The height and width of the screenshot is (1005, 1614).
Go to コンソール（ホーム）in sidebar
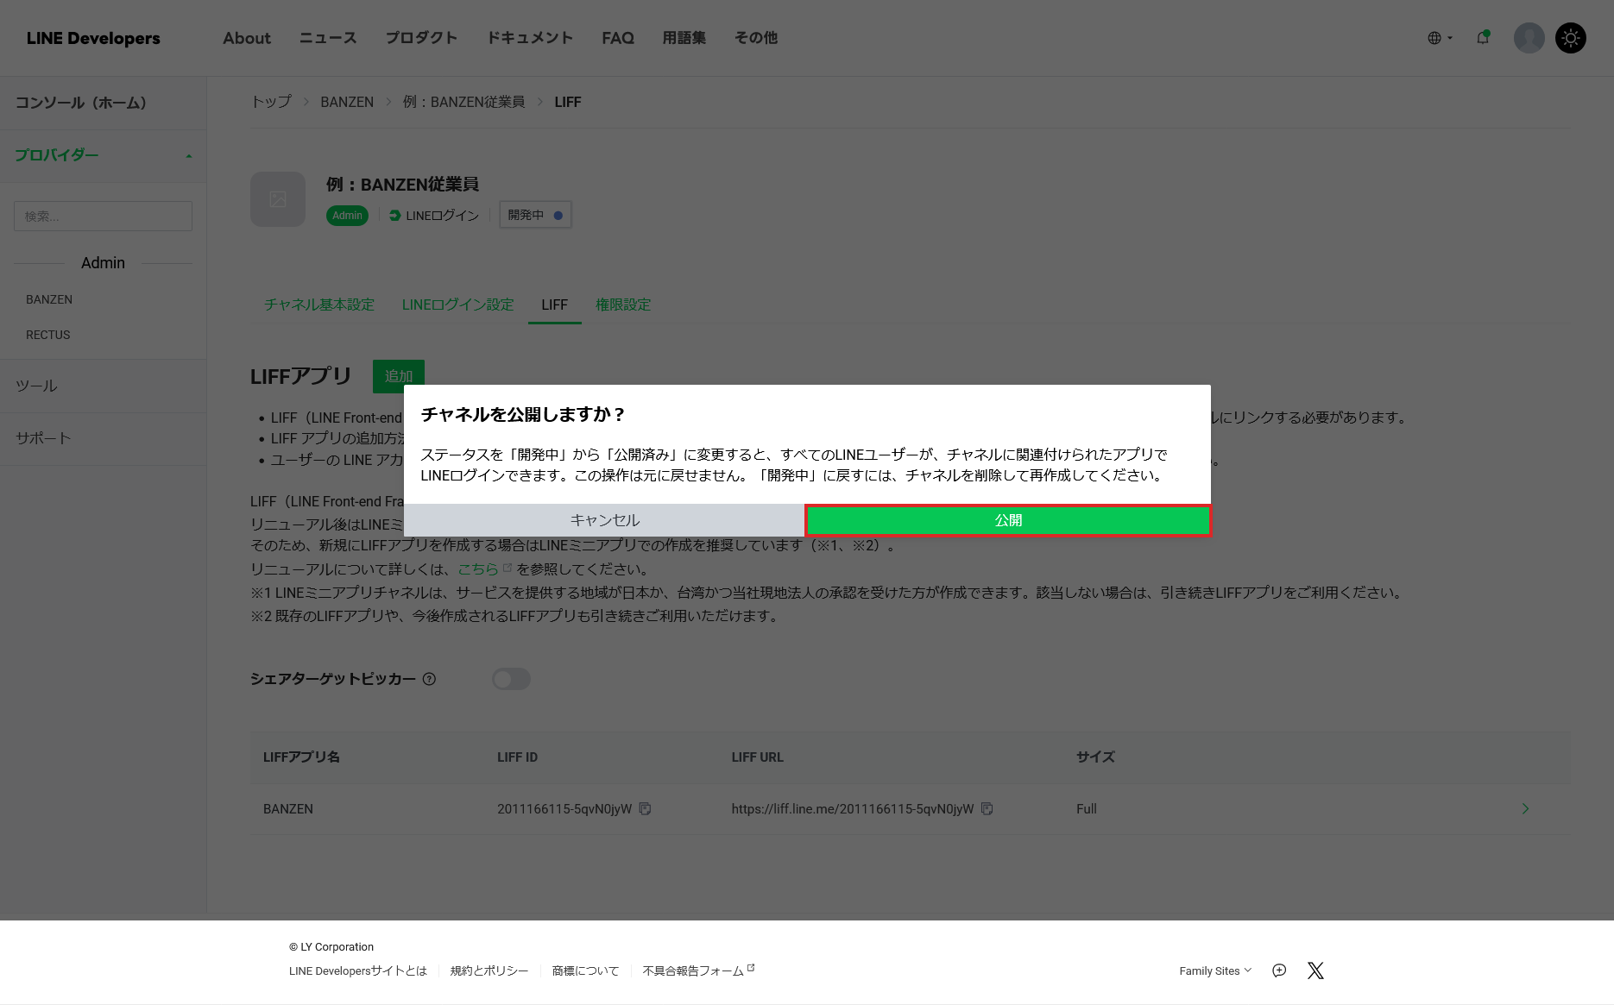point(81,103)
